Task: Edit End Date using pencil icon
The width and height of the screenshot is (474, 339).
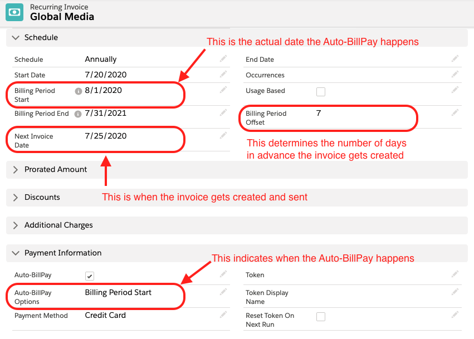Action: (x=455, y=58)
